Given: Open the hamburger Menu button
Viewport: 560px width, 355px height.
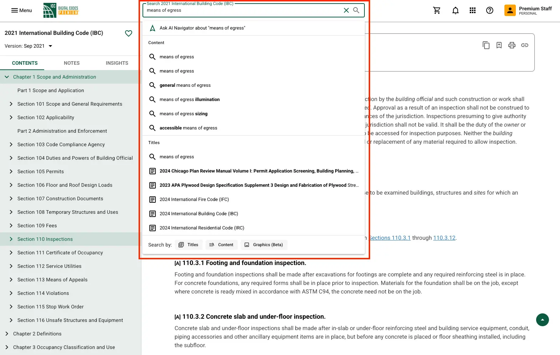Looking at the screenshot, I should click(21, 10).
